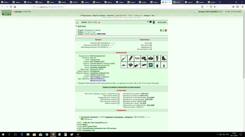245x137 pixels.
Task: Switch to the BSAU browser tab
Action: [178, 2]
